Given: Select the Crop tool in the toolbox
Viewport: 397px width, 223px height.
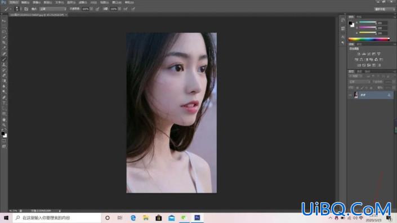Looking at the screenshot, I should coord(4,43).
